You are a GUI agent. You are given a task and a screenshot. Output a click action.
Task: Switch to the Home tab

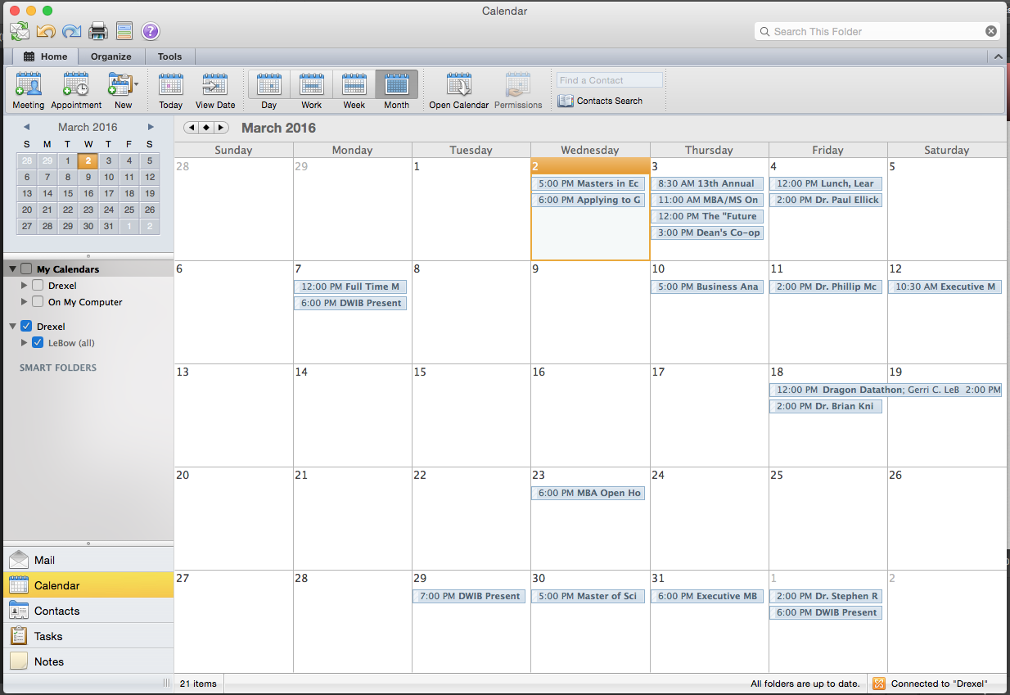[x=46, y=56]
